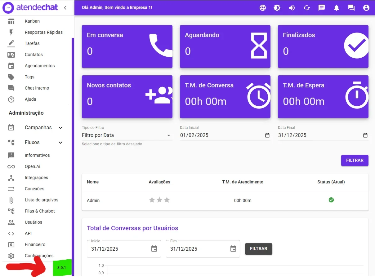Click the tag icon beside Tags
Screen dimensions: 375x277
coord(11,77)
